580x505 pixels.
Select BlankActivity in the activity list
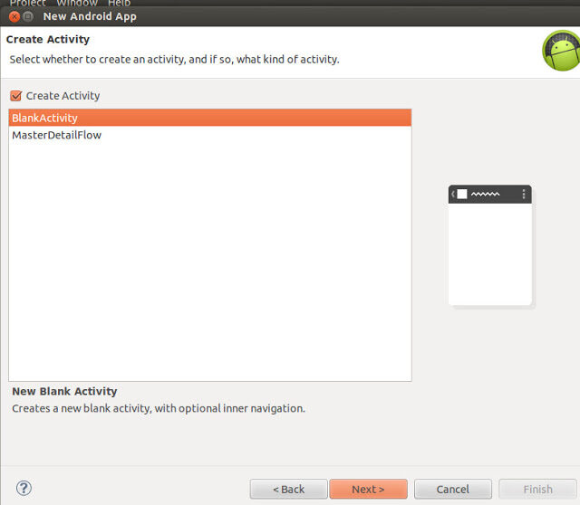45,118
